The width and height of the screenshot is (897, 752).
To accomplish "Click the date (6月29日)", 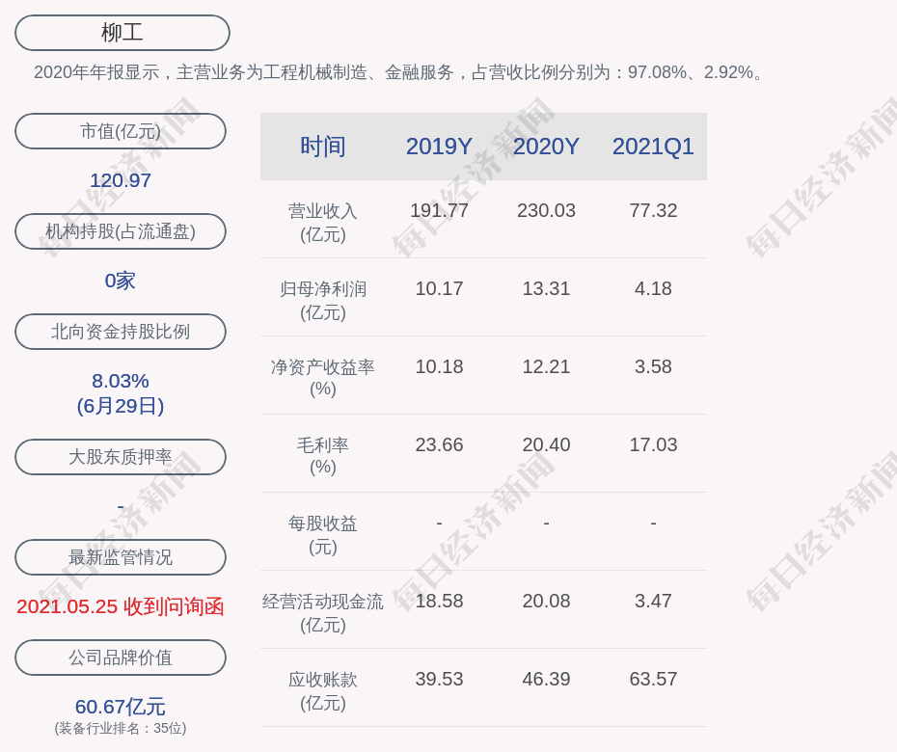I will pyautogui.click(x=121, y=406).
